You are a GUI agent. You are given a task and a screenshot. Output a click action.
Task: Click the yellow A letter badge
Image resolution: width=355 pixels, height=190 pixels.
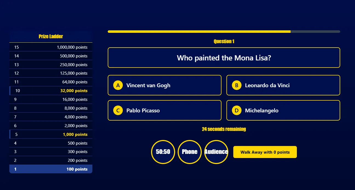118,85
